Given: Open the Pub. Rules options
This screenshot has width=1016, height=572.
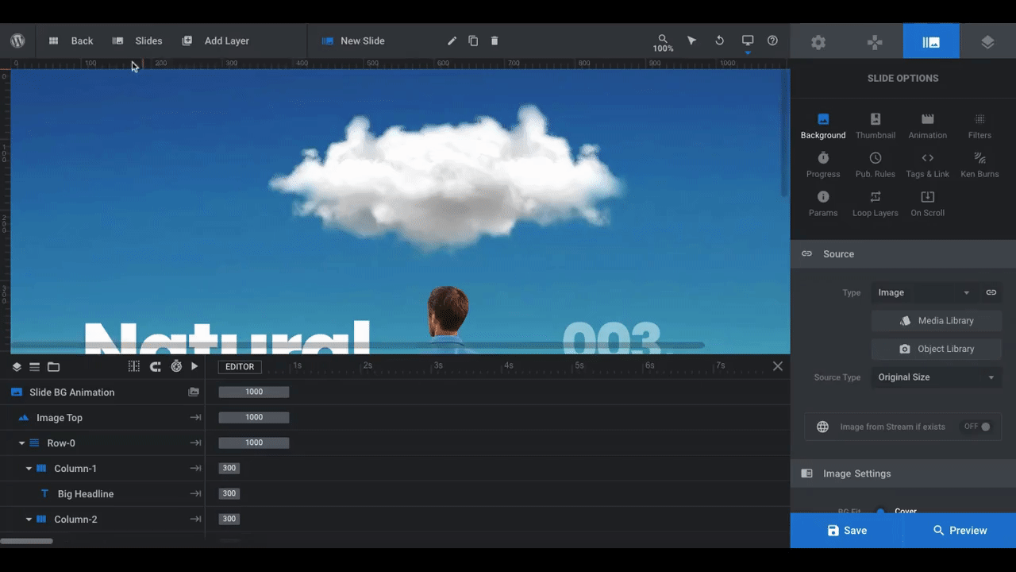Looking at the screenshot, I should [x=876, y=165].
